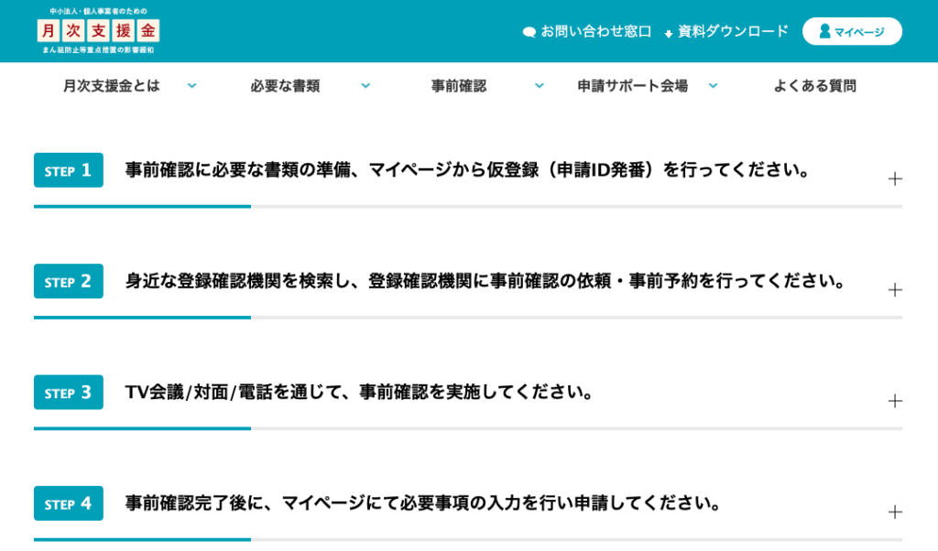Click the STEP 3 badge
Image resolution: width=938 pixels, height=551 pixels.
[69, 393]
